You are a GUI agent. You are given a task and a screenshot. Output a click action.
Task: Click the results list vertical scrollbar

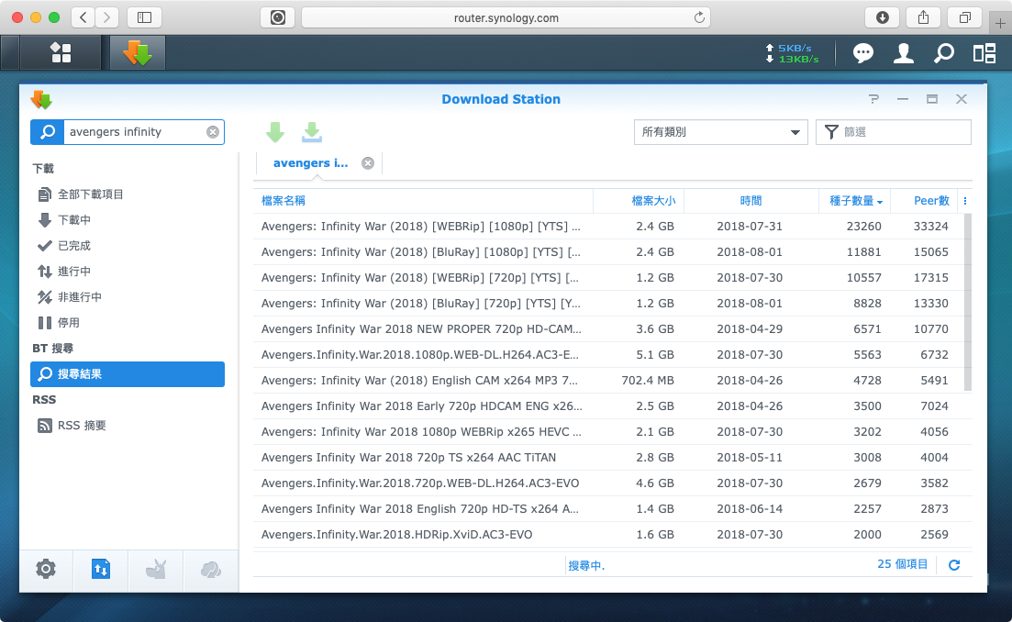pyautogui.click(x=967, y=302)
